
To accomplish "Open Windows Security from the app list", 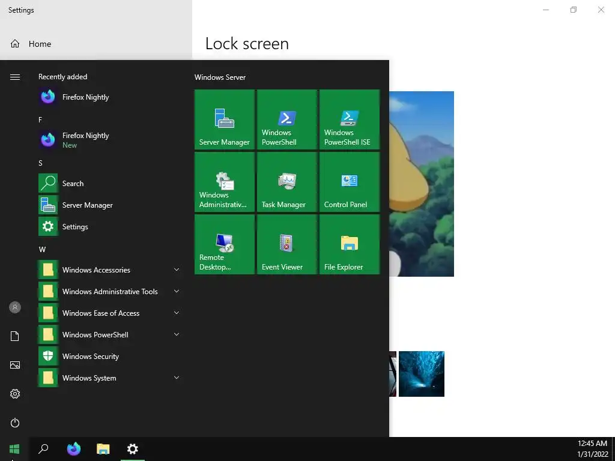I will 110,357.
